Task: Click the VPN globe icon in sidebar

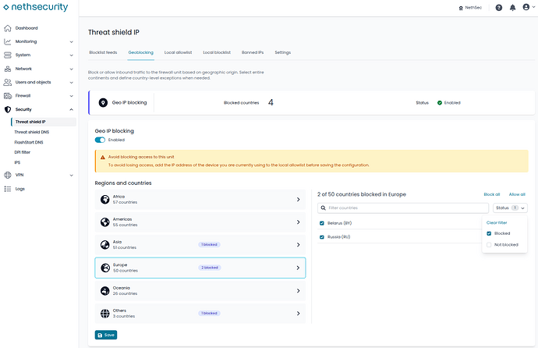Action: (x=8, y=175)
